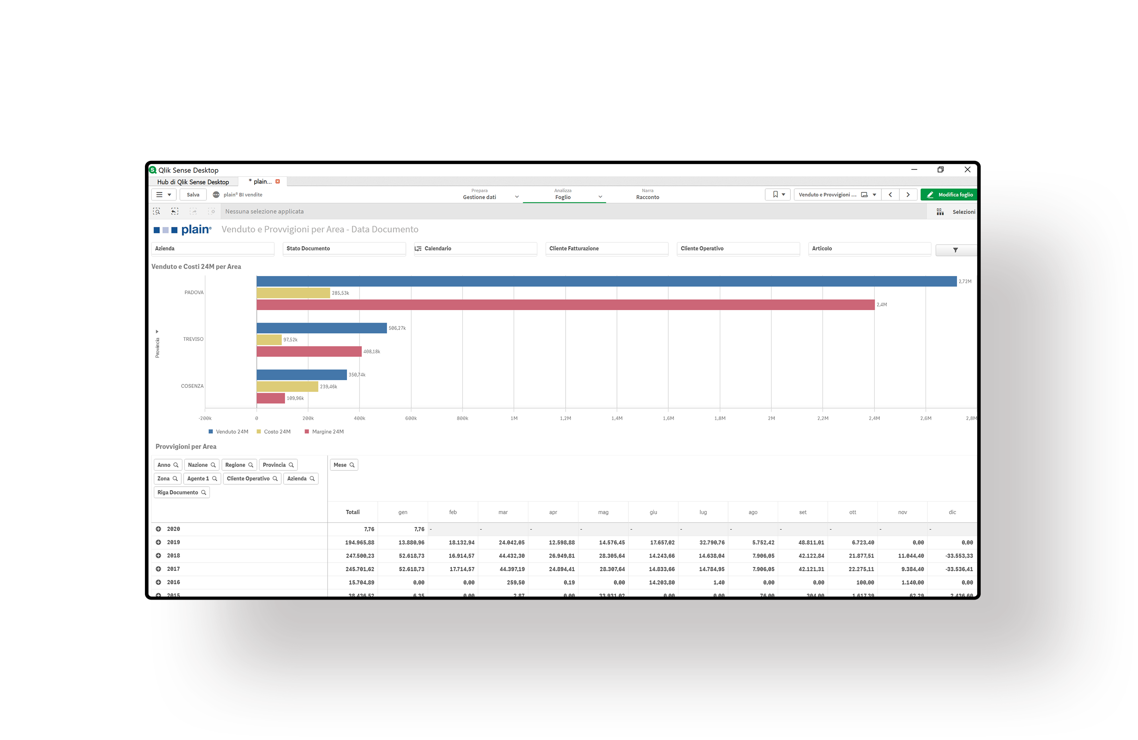Expand the 2016 row

(158, 582)
